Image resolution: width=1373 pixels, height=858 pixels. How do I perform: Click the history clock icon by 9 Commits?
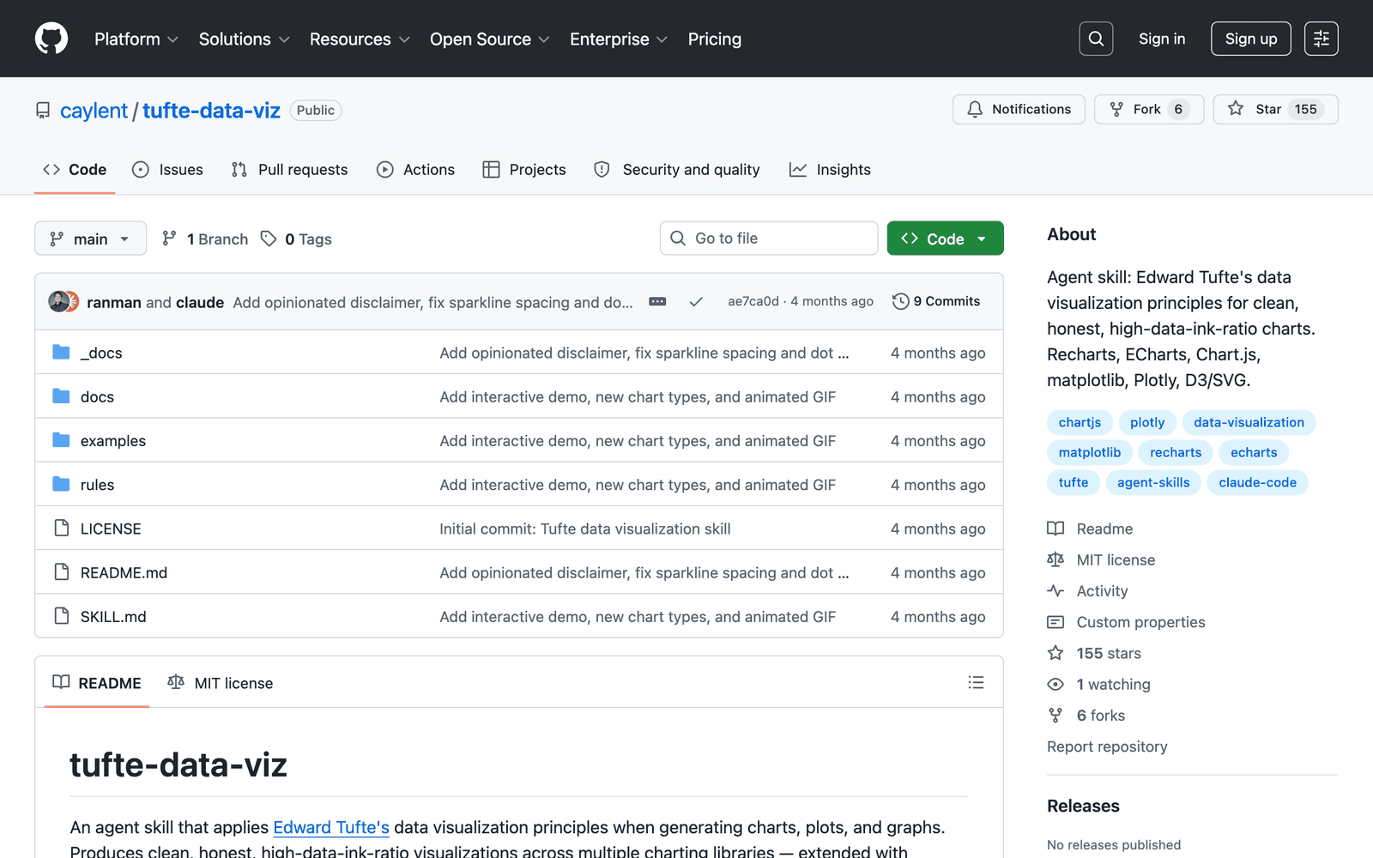point(900,301)
